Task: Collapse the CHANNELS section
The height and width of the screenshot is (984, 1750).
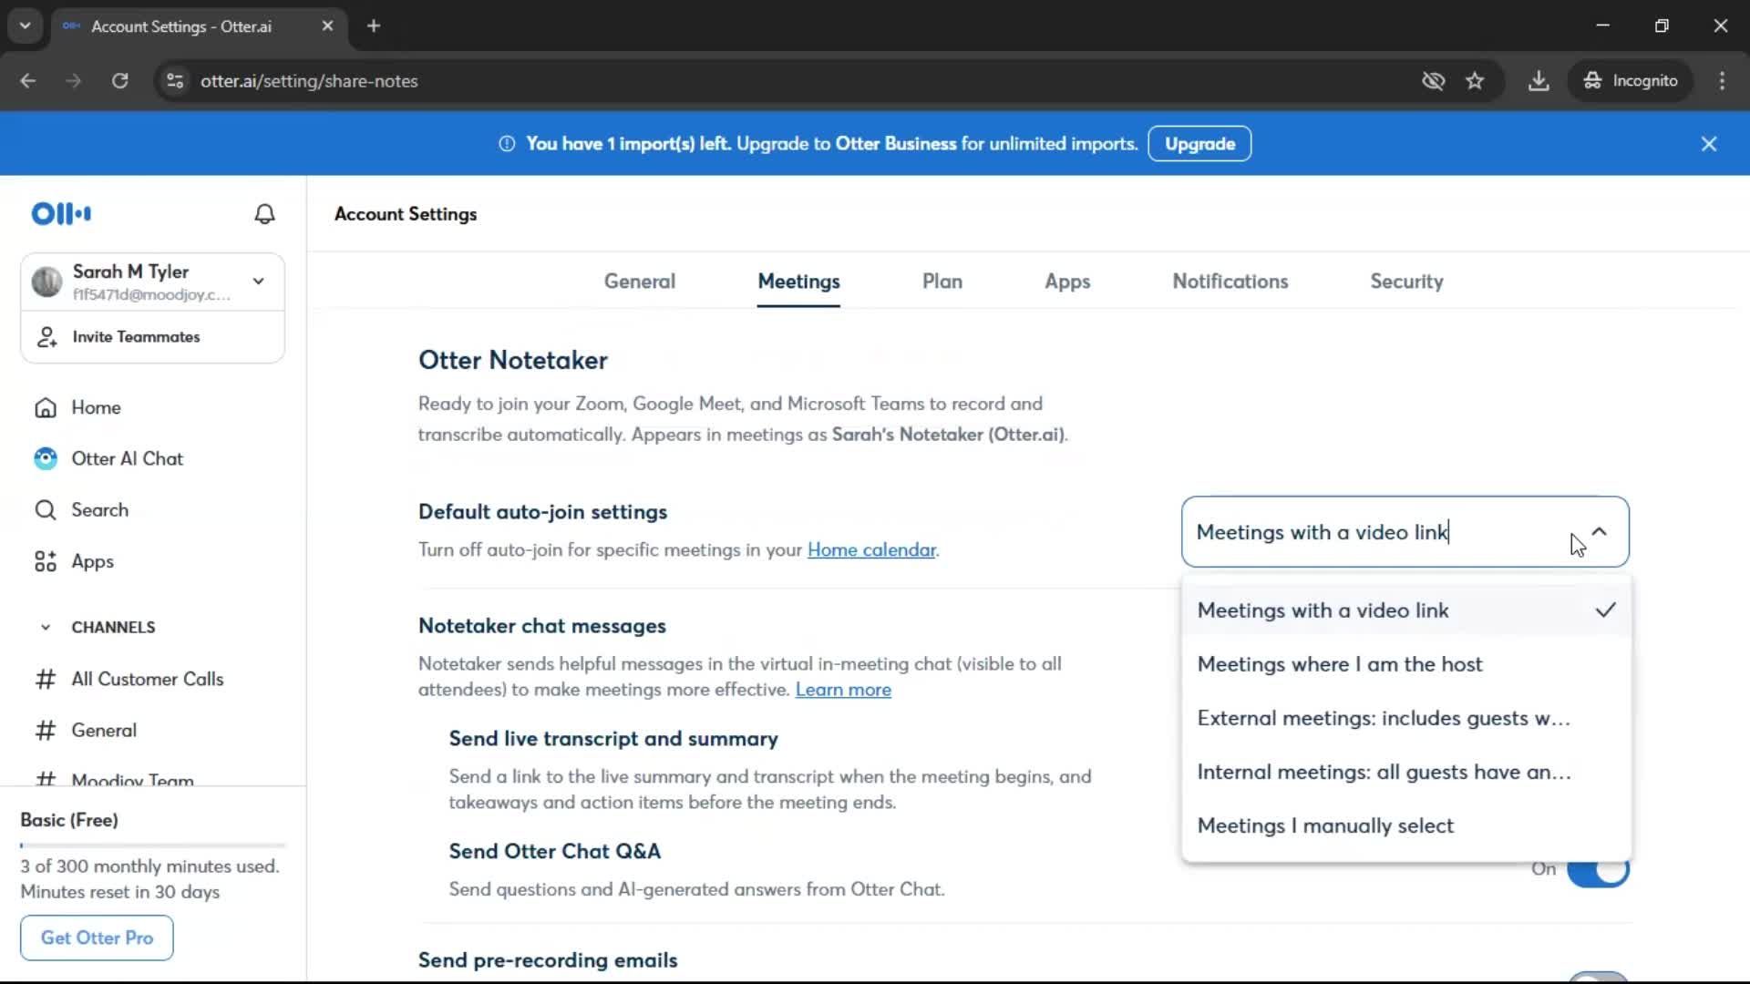Action: (x=46, y=627)
